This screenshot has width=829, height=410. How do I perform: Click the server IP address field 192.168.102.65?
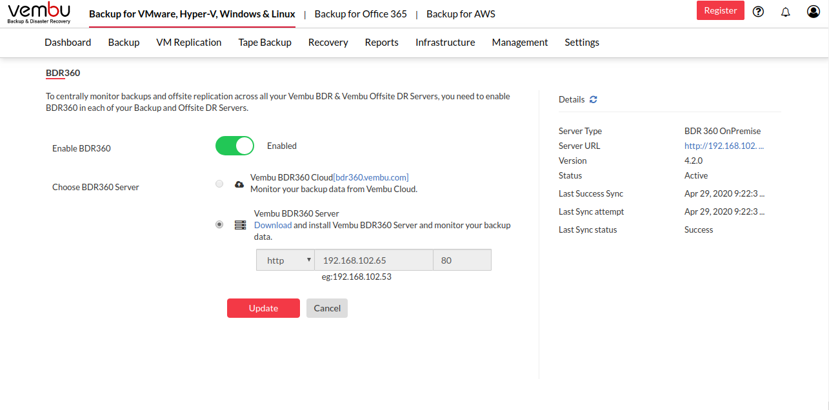pos(374,260)
